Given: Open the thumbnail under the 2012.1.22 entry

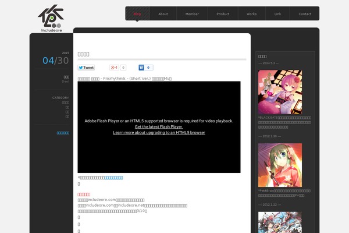Looking at the screenshot, I should pos(280,223).
